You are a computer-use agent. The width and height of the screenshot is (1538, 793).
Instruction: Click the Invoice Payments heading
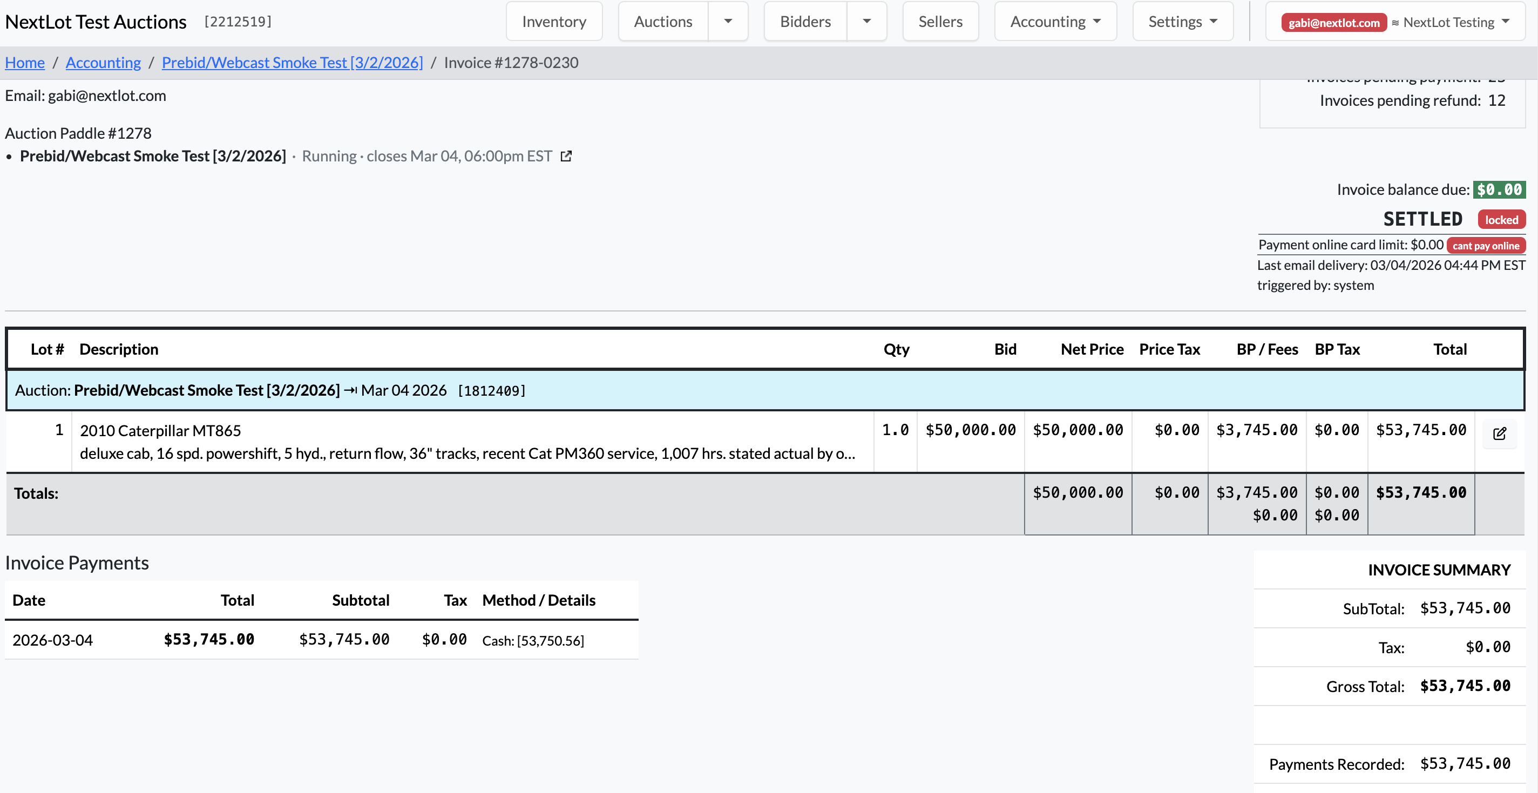click(77, 563)
